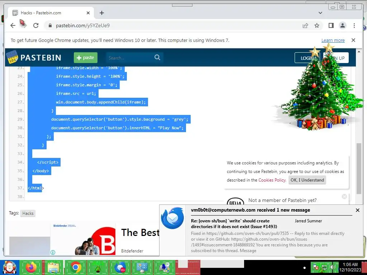Reload the Pastebin page
The height and width of the screenshot is (275, 367).
(x=36, y=25)
